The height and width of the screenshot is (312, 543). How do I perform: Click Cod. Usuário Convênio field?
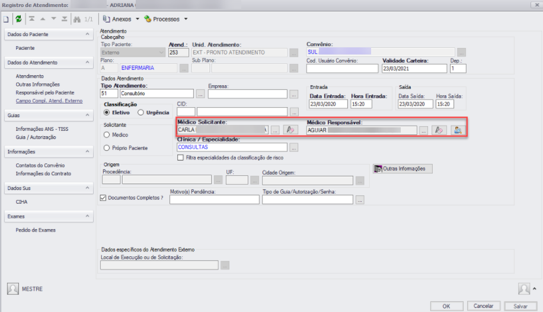coord(343,69)
